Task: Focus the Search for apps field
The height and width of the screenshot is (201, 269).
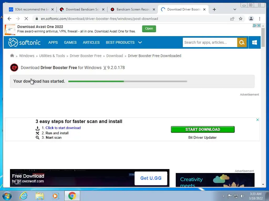Action: point(210,42)
